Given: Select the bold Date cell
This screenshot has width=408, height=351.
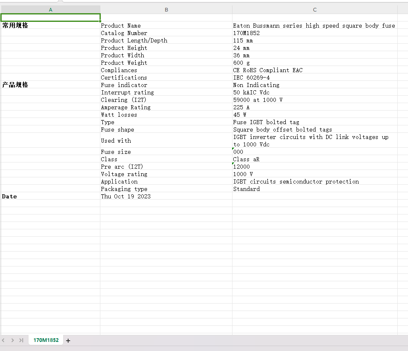Looking at the screenshot, I should tap(50, 196).
